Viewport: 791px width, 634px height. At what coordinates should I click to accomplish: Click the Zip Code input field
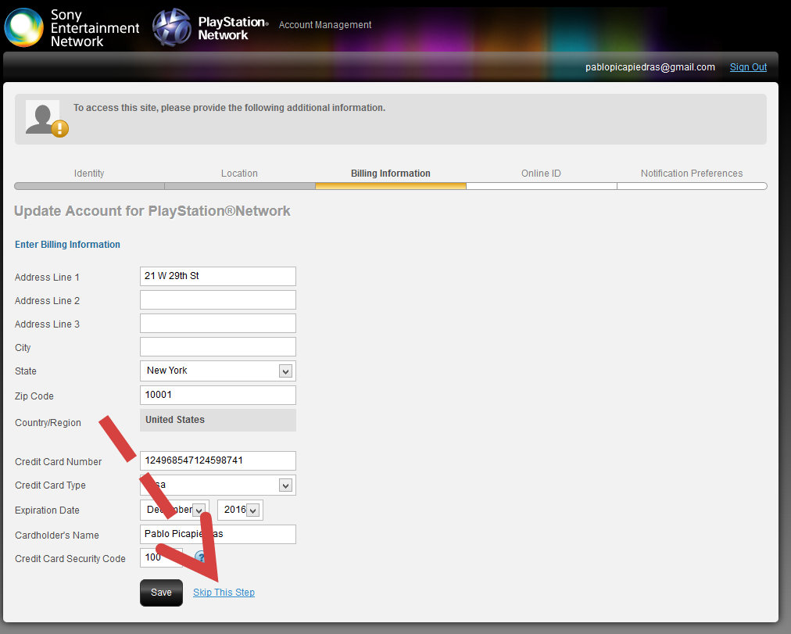(x=217, y=395)
